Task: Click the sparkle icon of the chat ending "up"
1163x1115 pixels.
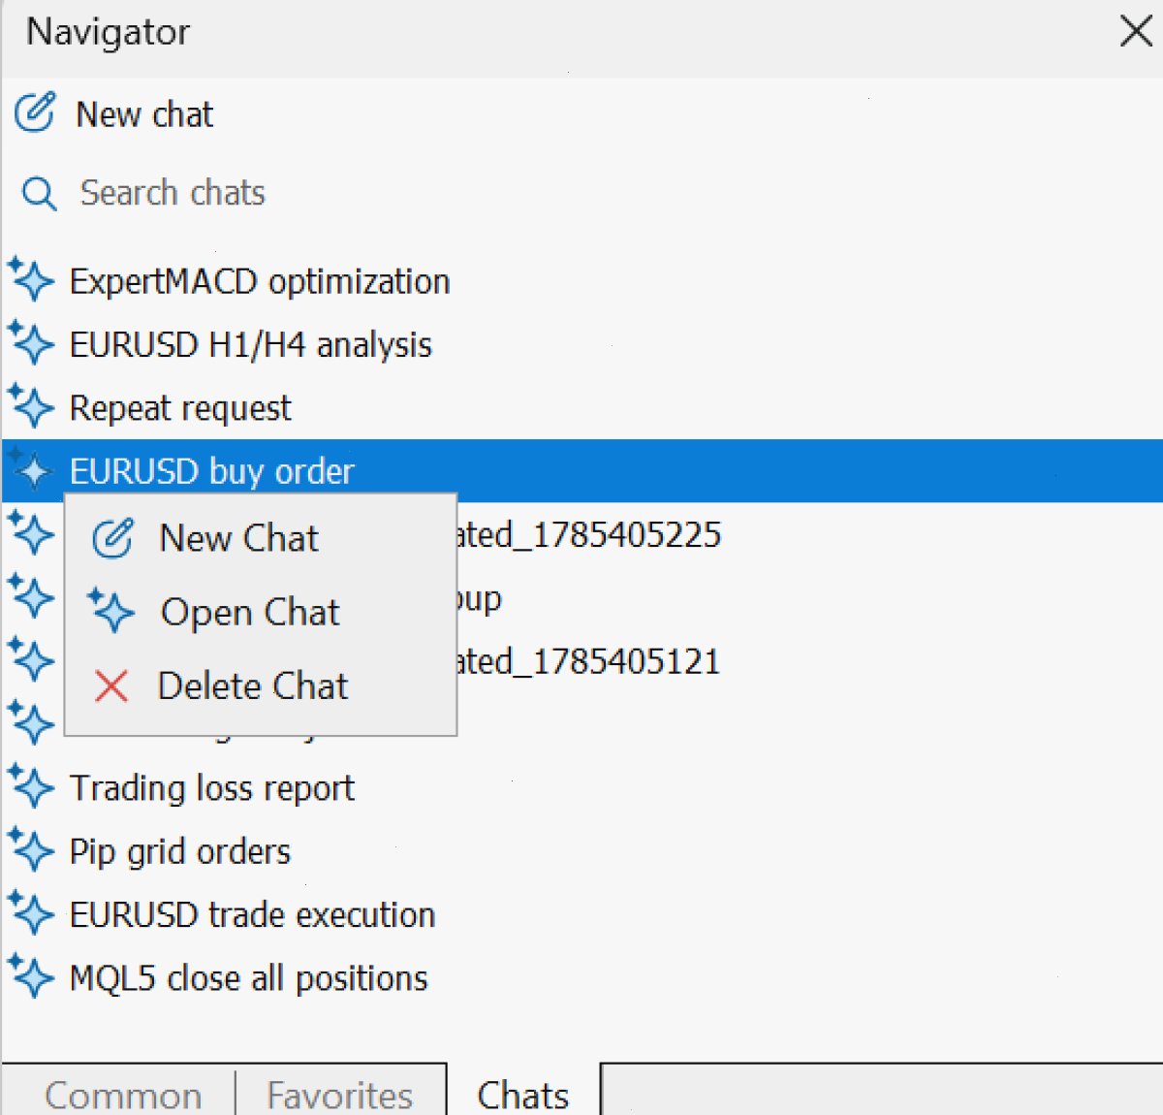Action: click(31, 597)
